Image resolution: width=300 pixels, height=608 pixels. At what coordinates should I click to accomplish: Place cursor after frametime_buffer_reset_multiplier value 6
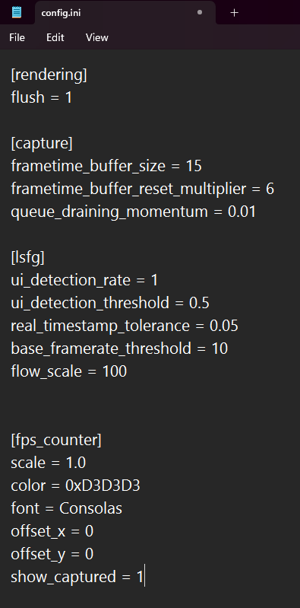(274, 189)
